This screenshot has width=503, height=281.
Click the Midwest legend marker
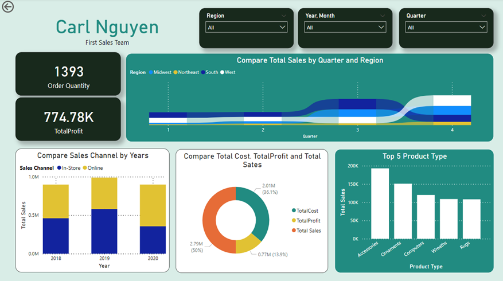coord(151,72)
